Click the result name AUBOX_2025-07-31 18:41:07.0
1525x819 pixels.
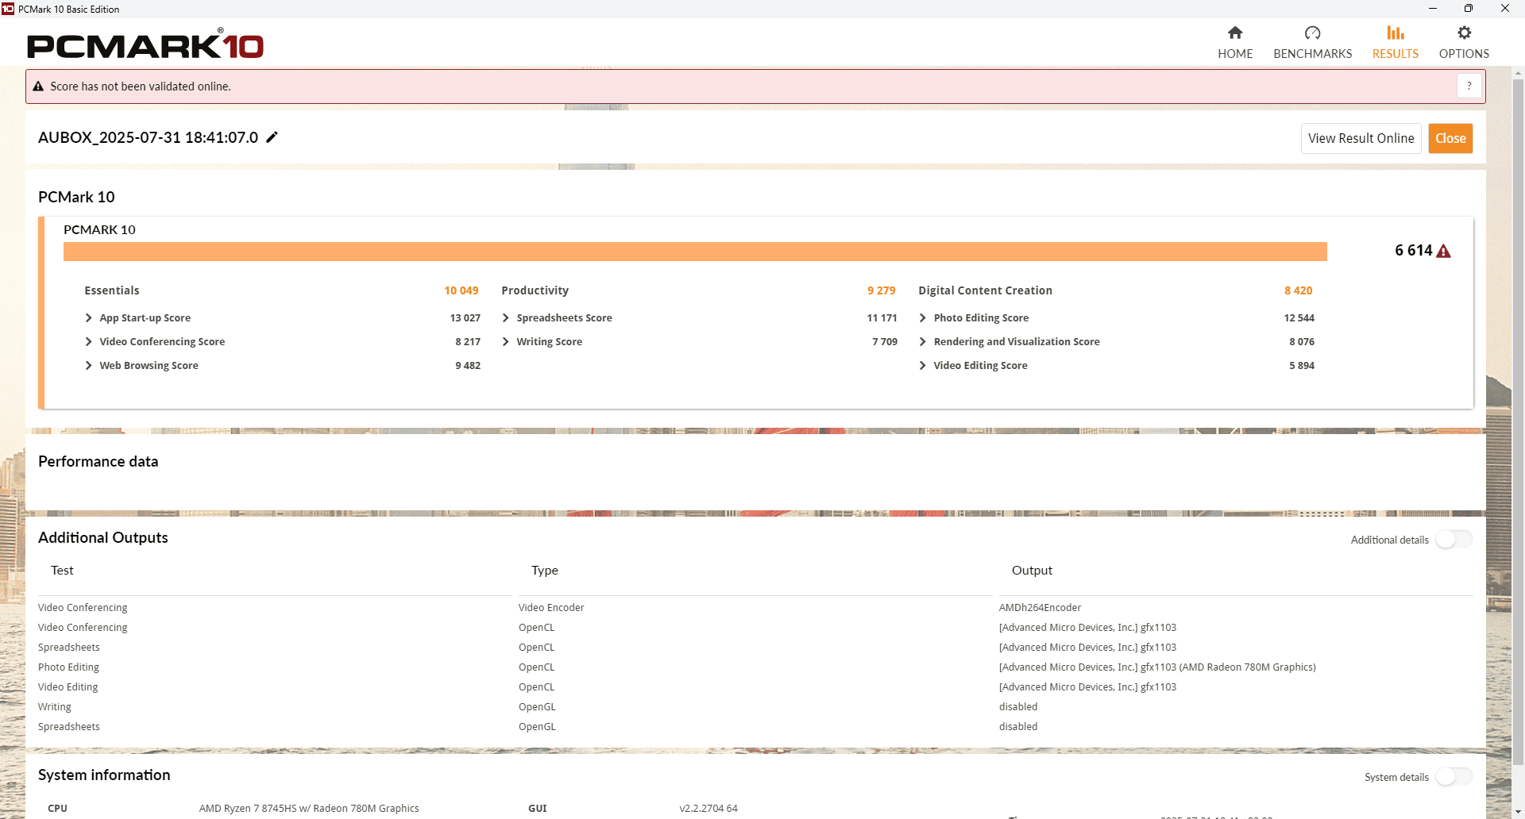point(148,137)
